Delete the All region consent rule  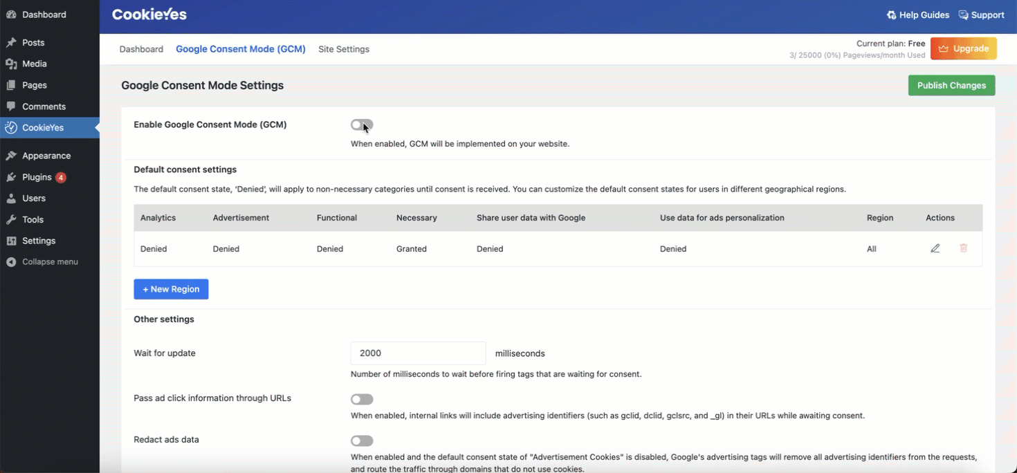point(964,248)
